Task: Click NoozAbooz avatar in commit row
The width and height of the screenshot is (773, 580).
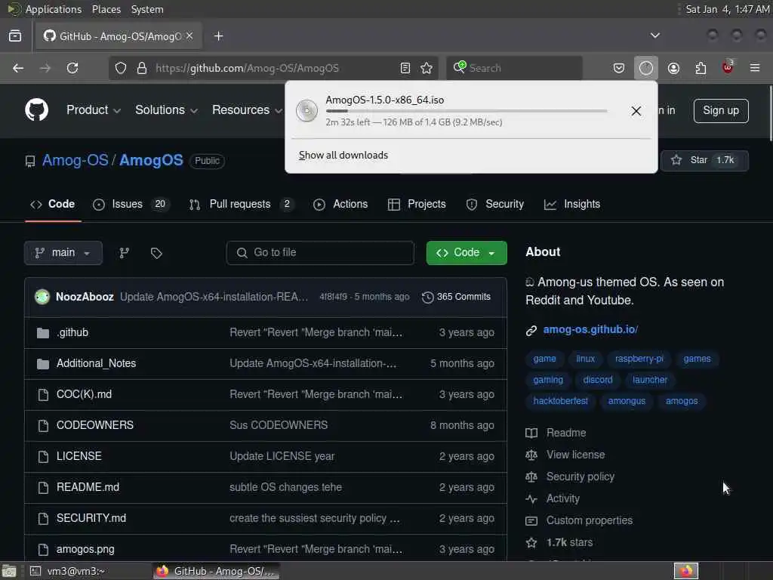Action: tap(42, 297)
